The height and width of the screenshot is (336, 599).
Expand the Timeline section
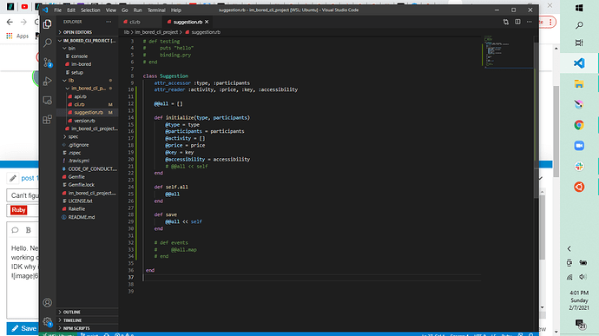point(87,320)
